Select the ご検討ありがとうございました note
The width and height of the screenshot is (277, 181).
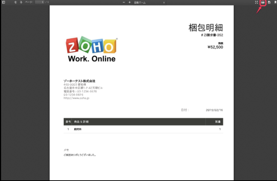(80, 155)
